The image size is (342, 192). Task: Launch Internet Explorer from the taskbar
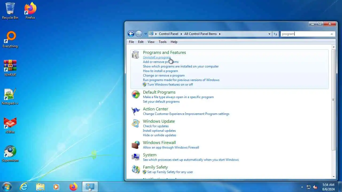(x=24, y=187)
